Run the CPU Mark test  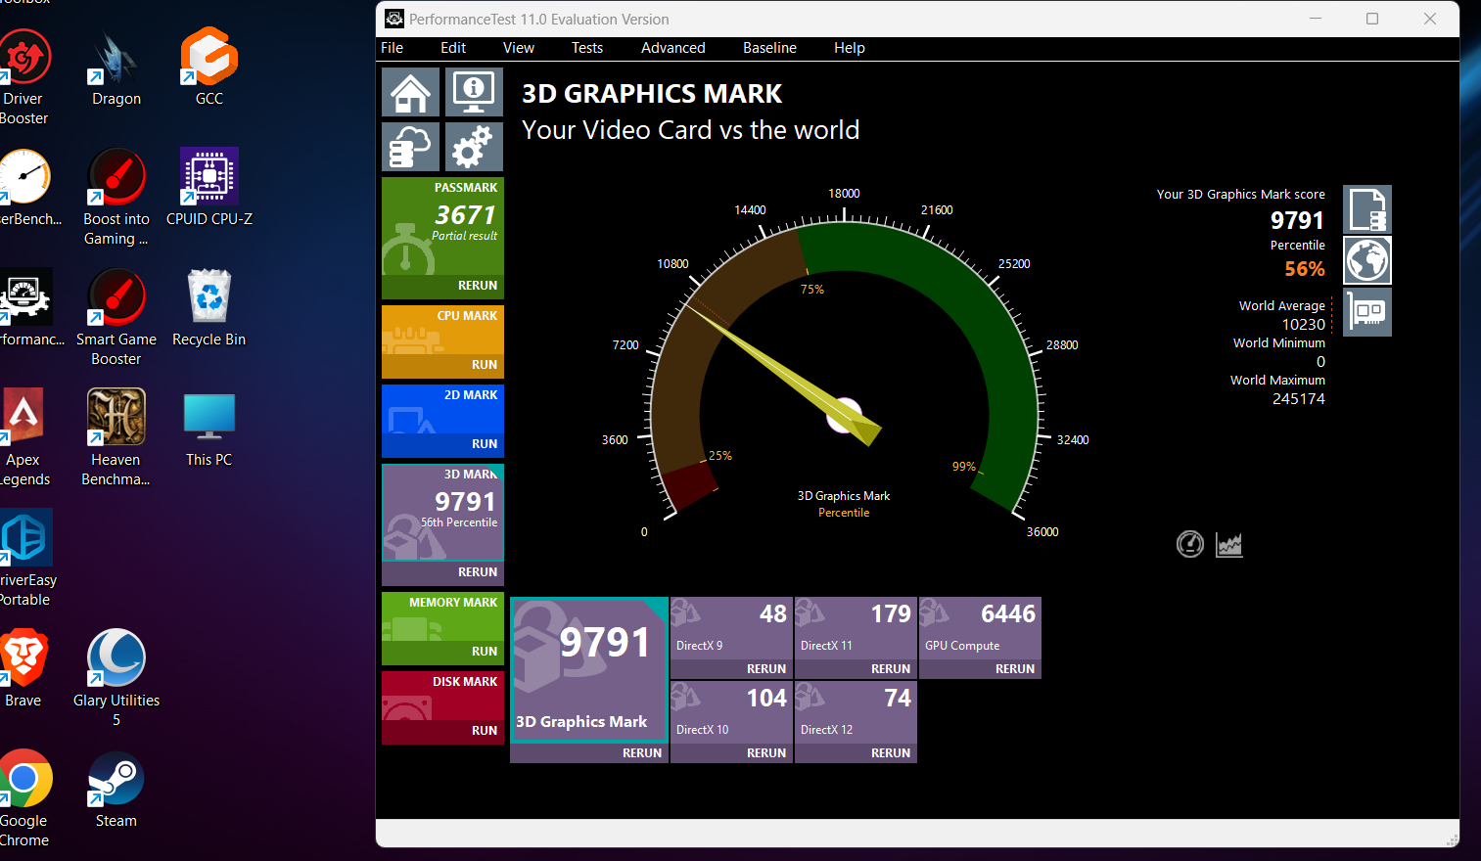click(485, 365)
